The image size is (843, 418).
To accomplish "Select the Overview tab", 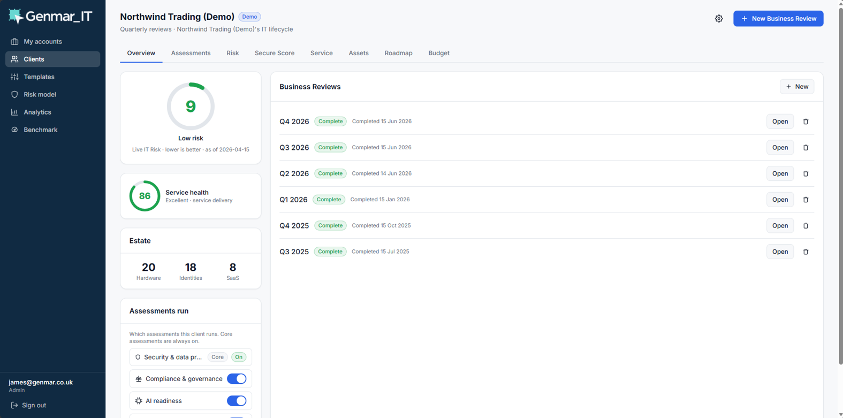I will [x=141, y=53].
